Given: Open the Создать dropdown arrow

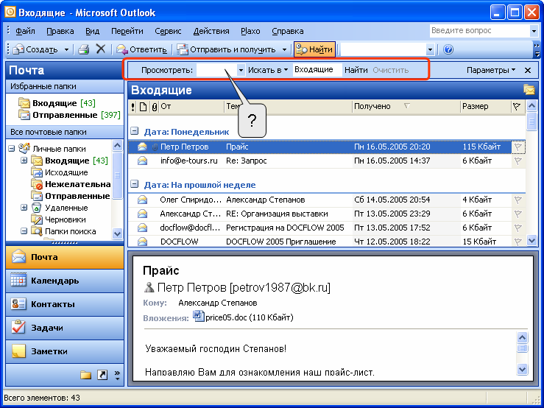Looking at the screenshot, I should [x=66, y=49].
